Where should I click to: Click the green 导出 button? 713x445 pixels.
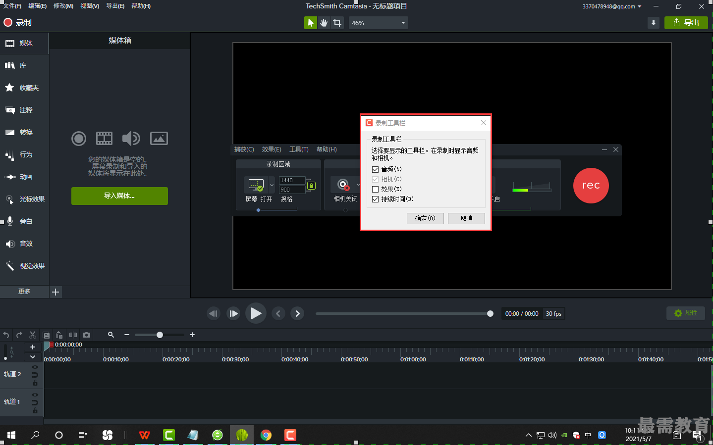click(686, 23)
